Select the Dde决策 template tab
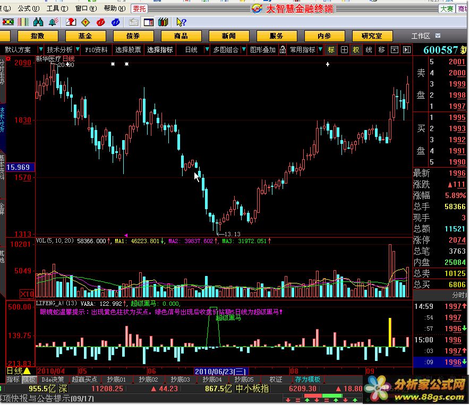 tap(53, 380)
